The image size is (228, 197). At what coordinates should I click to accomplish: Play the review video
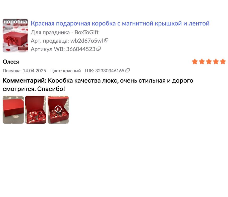(x=58, y=109)
